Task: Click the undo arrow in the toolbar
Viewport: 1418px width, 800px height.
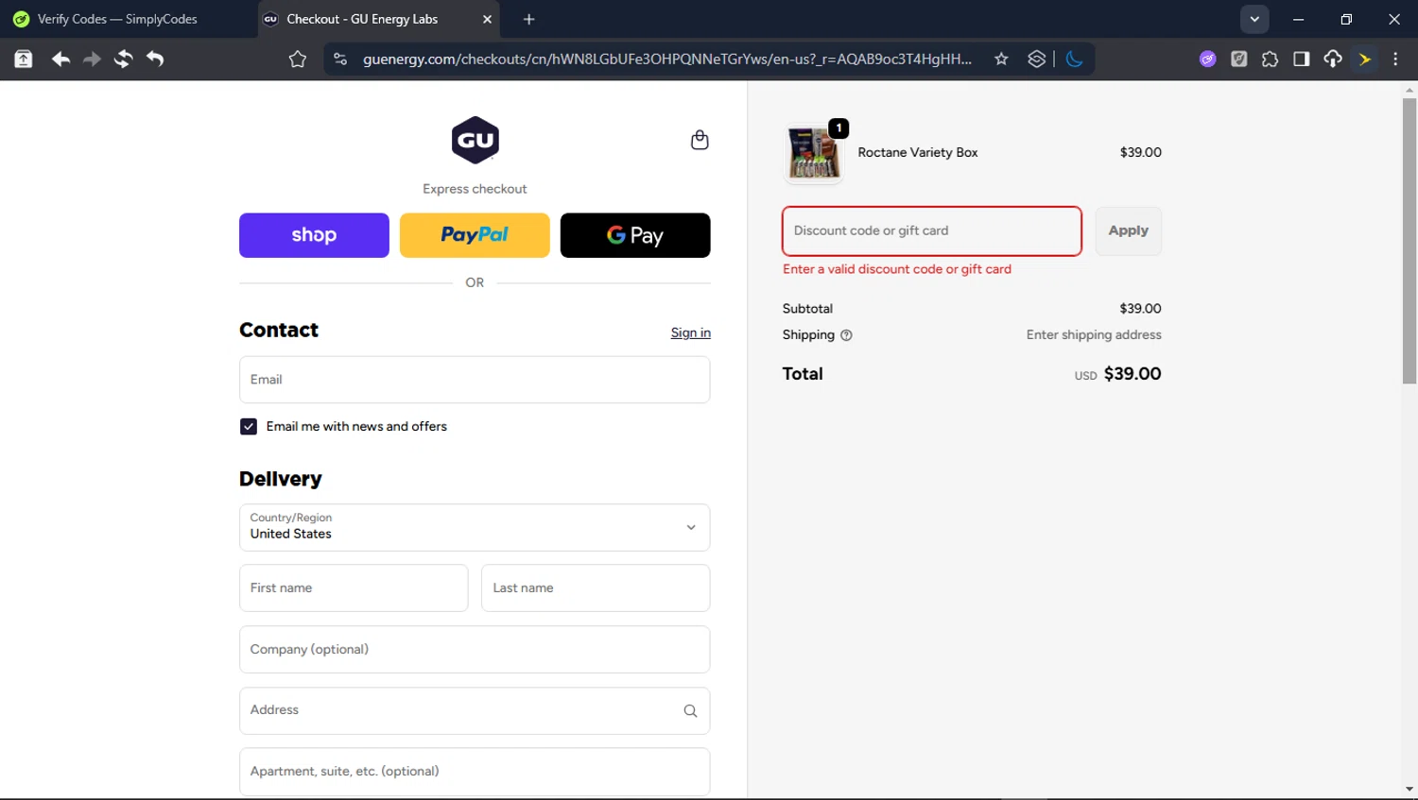Action: [155, 59]
